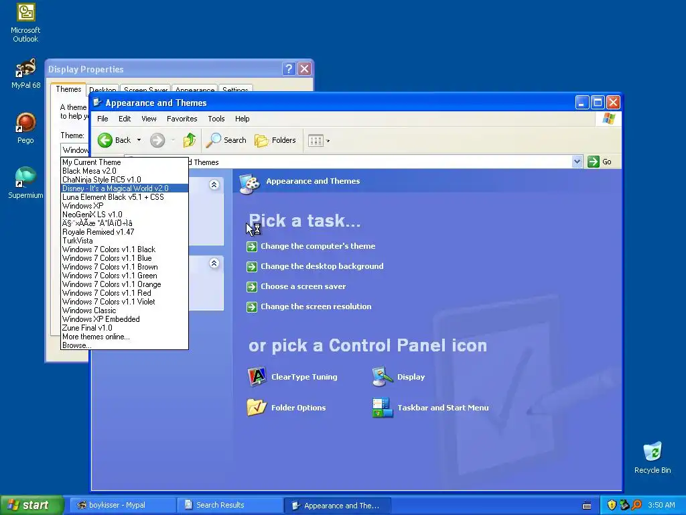Image resolution: width=686 pixels, height=515 pixels.
Task: Select Windows 7 Colors v1.1 Red
Action: click(125, 293)
